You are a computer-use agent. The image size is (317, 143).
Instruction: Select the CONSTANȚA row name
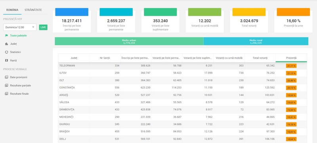coord(67,88)
